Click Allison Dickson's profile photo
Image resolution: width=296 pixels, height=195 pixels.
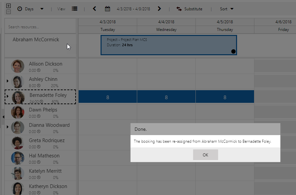tap(18, 66)
